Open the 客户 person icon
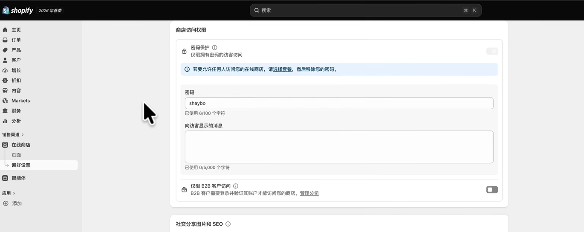This screenshot has width=584, height=232. pos(5,61)
